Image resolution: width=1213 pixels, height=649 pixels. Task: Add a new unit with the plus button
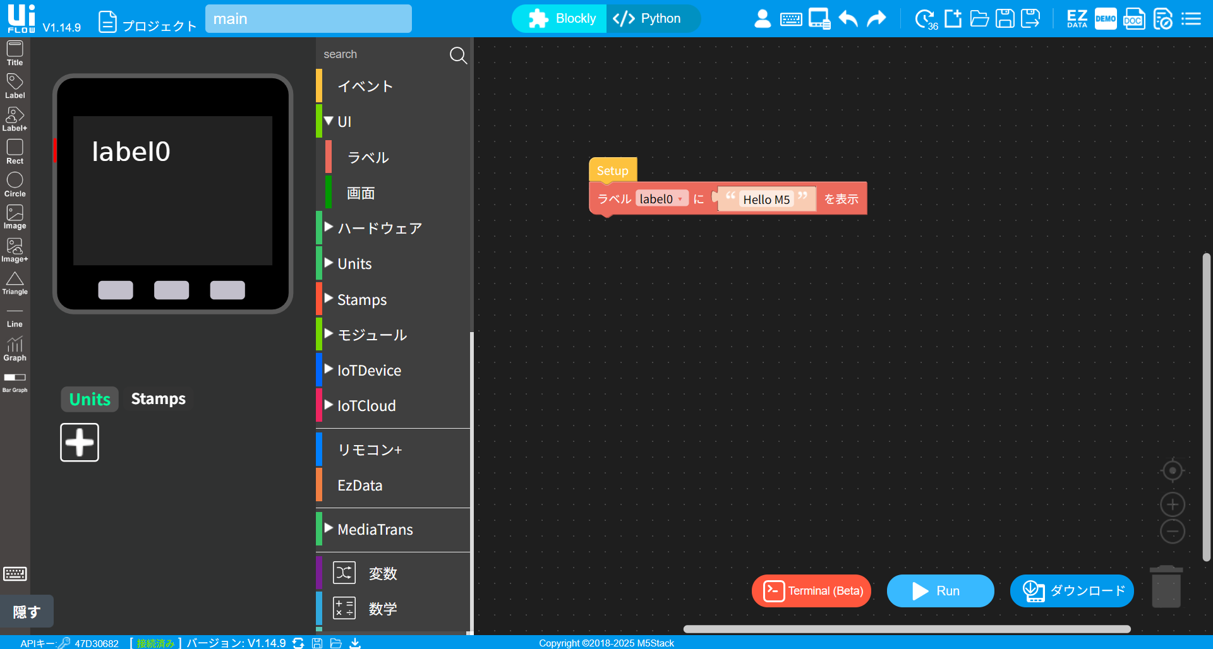pyautogui.click(x=80, y=443)
